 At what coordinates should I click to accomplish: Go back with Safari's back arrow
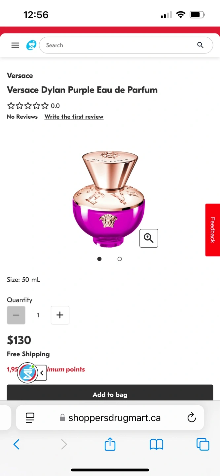tap(17, 444)
